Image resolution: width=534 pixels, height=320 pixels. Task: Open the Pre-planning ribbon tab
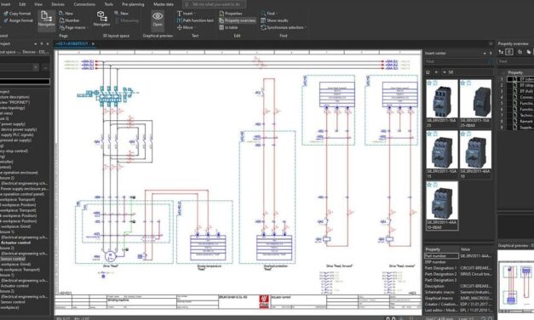point(133,4)
